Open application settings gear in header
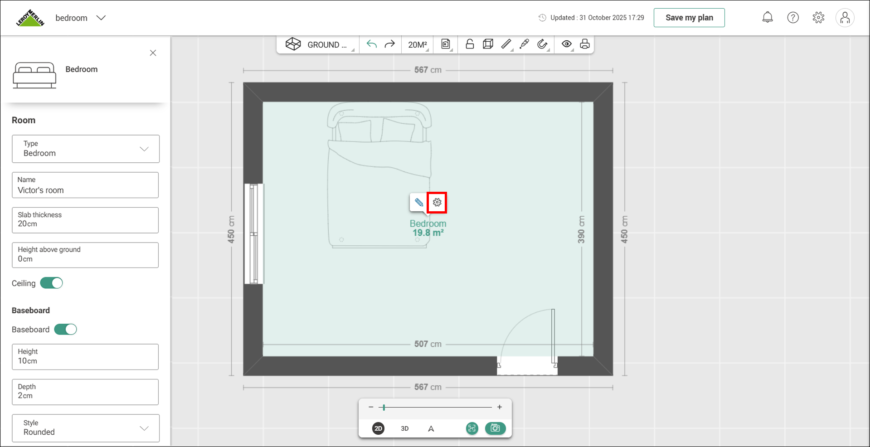Screen dimensions: 870x447 click(x=818, y=17)
